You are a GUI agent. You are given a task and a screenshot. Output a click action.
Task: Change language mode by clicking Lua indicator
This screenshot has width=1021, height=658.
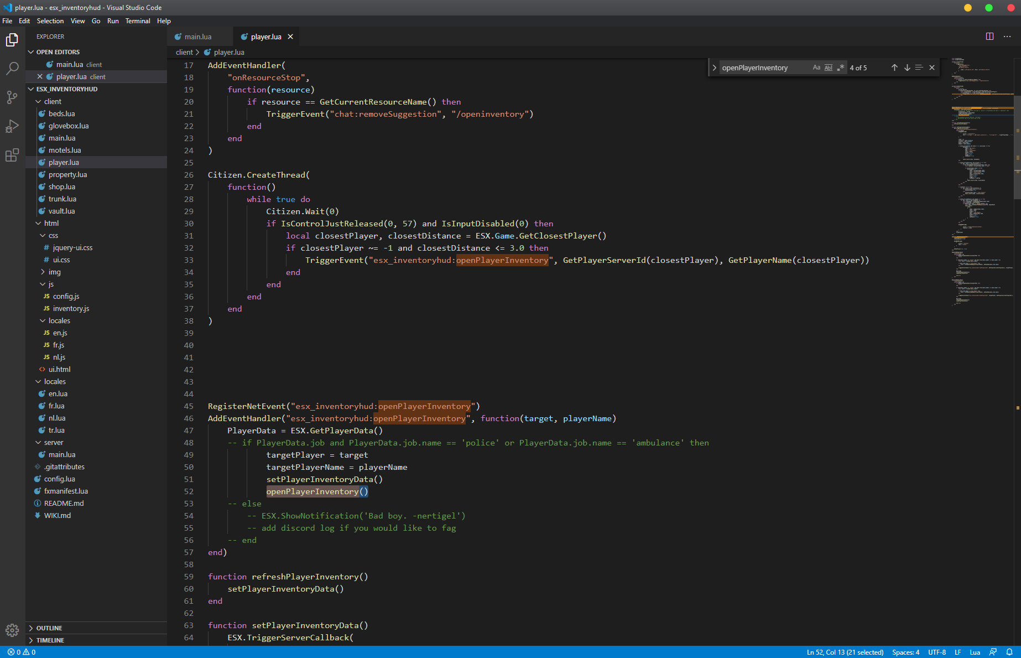(x=975, y=652)
